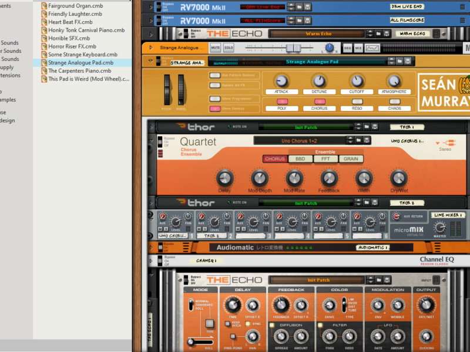
Task: Click the MIX button on mixer channel
Action: click(358, 48)
